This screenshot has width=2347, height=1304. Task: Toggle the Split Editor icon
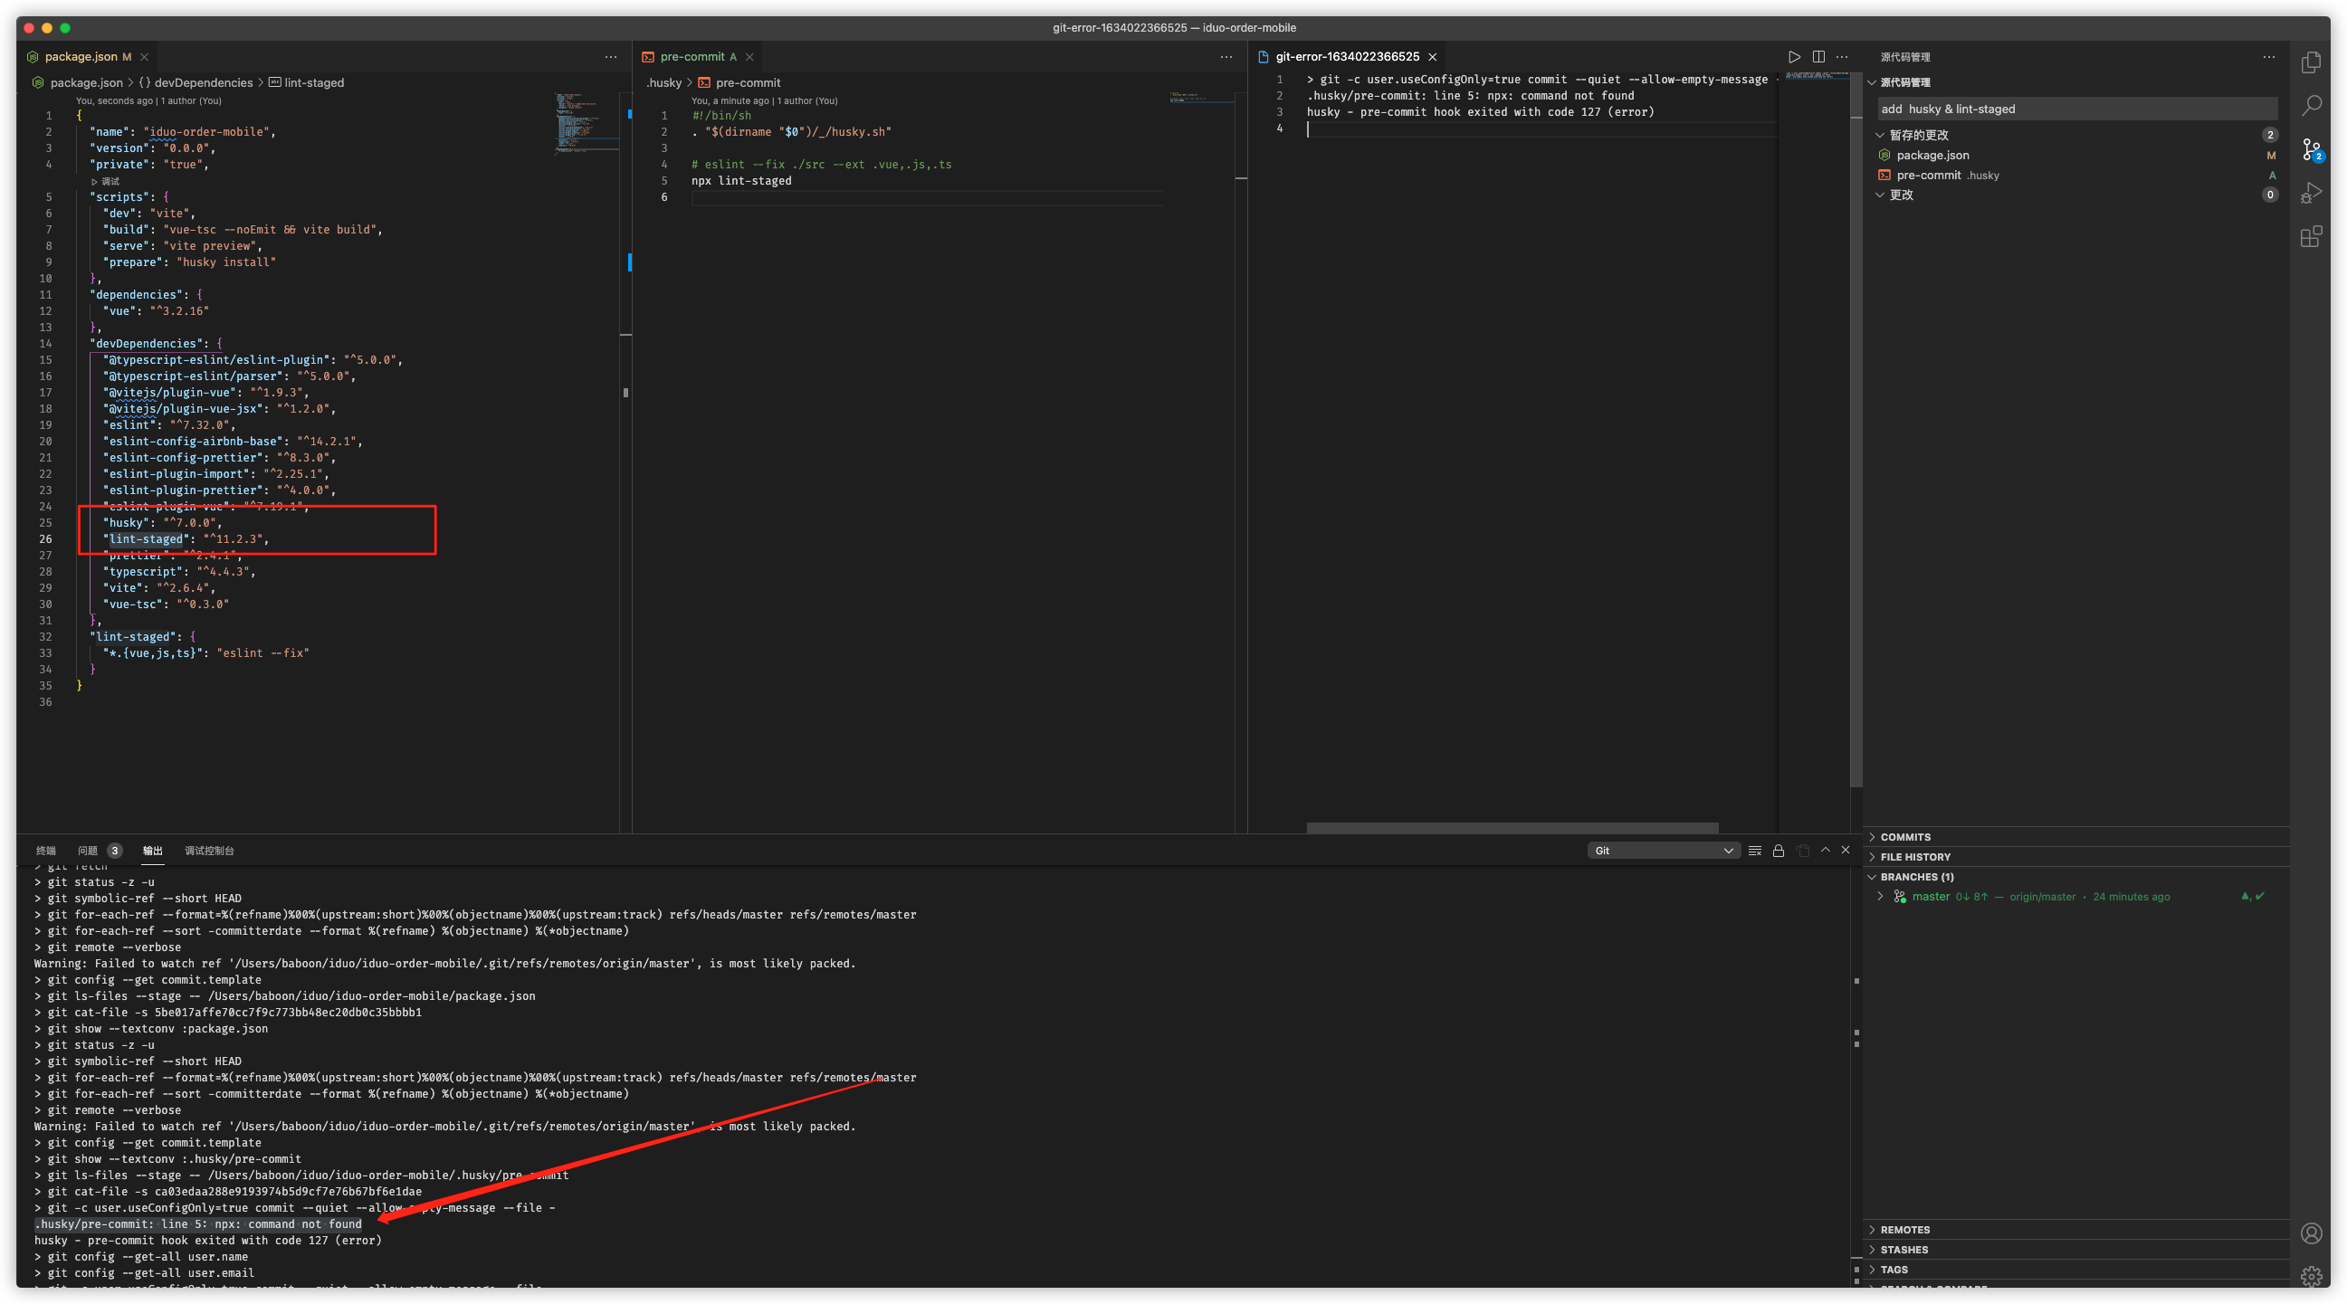[1818, 56]
